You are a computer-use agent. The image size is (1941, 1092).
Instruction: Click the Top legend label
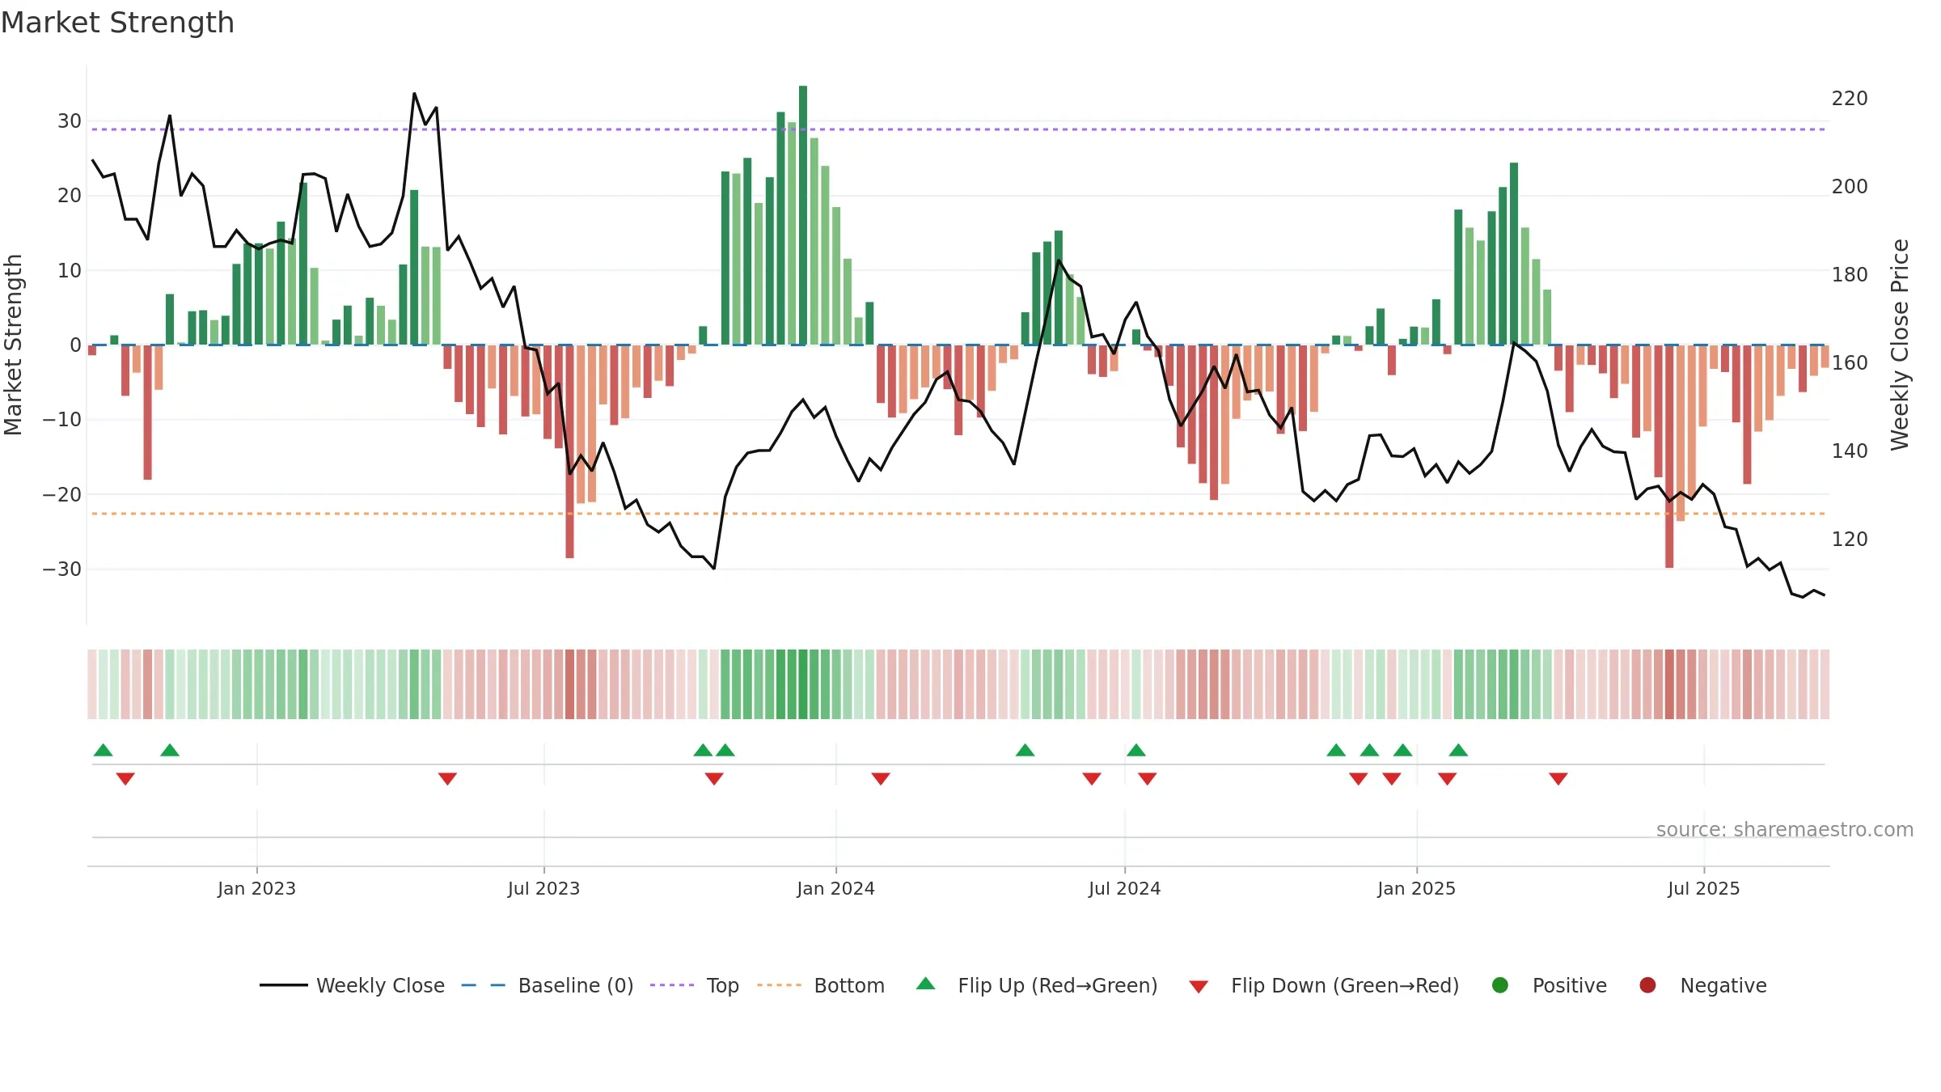click(x=722, y=985)
